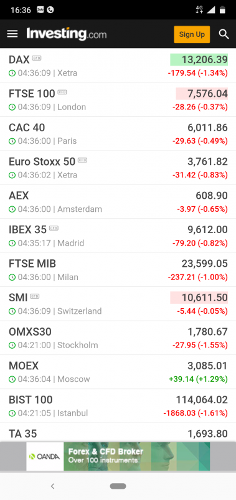236x500 pixels.
Task: Open the OMXS30 Stockholm row
Action: click(118, 338)
